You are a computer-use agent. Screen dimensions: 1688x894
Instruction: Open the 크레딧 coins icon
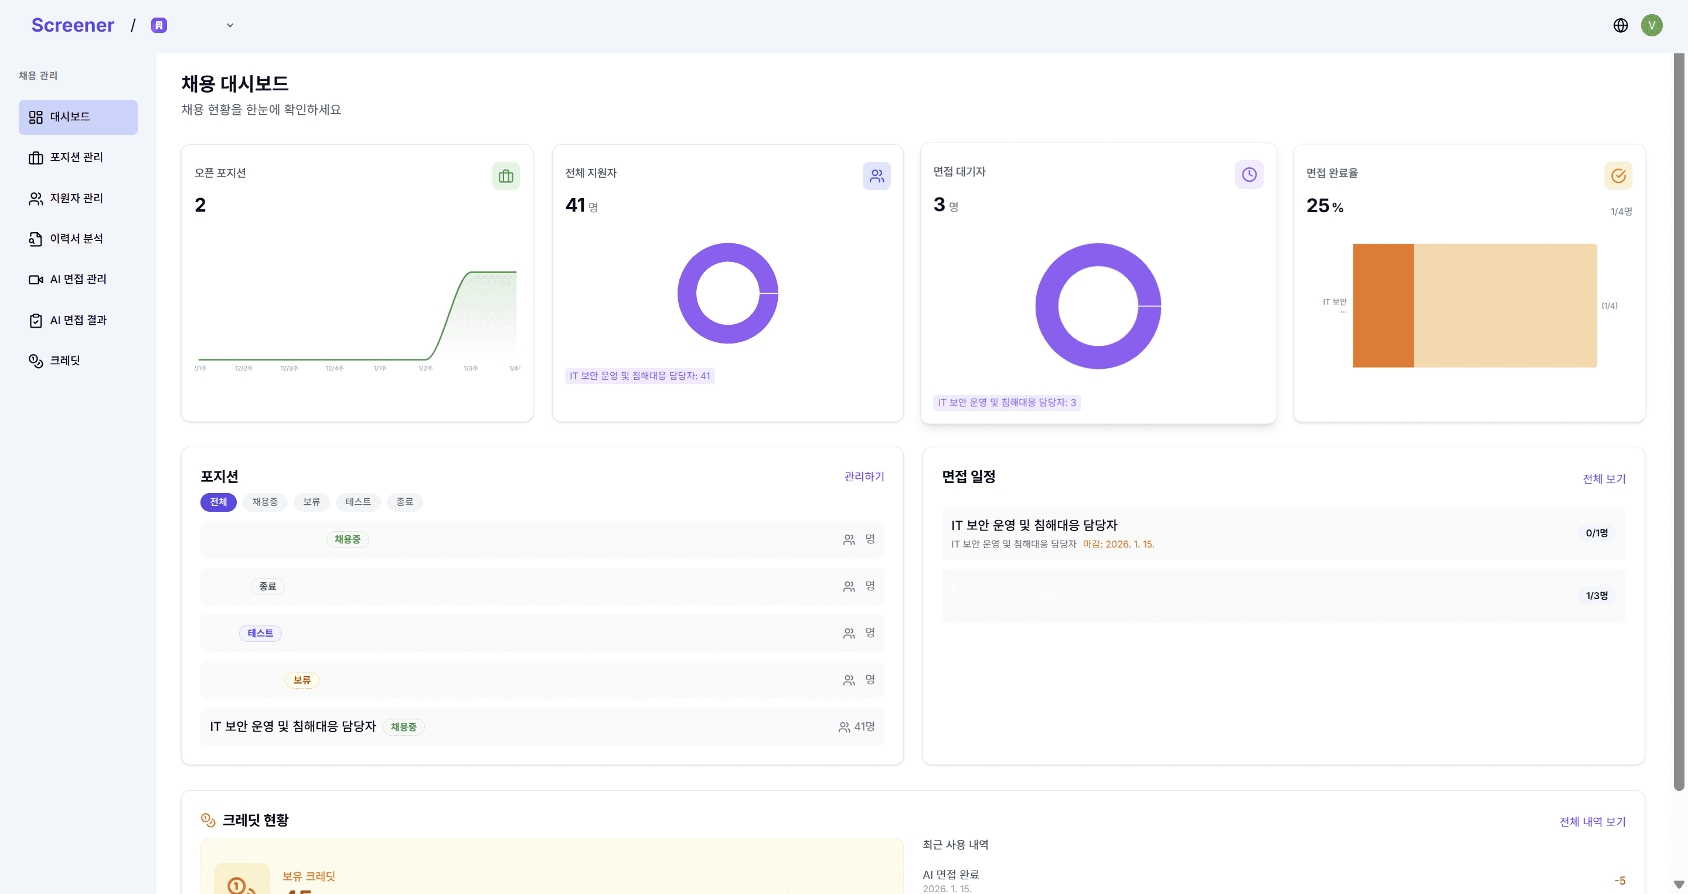tap(36, 360)
